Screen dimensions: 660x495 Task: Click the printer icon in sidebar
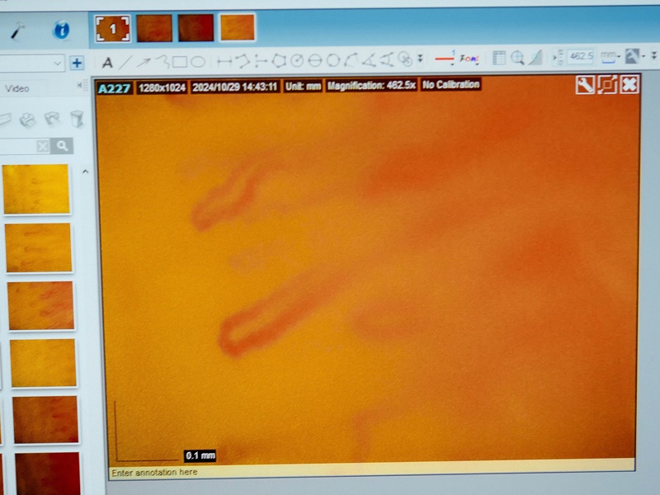coord(28,120)
